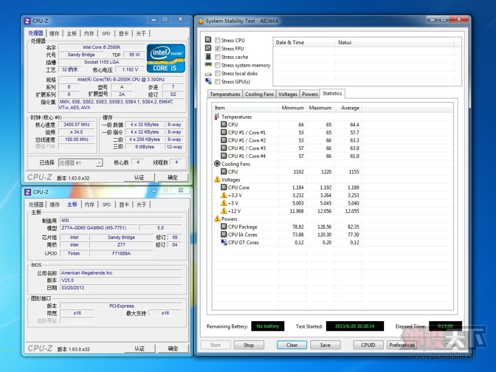Click the Z icon of the top CPU-Z window
This screenshot has height=372, width=496.
click(28, 21)
